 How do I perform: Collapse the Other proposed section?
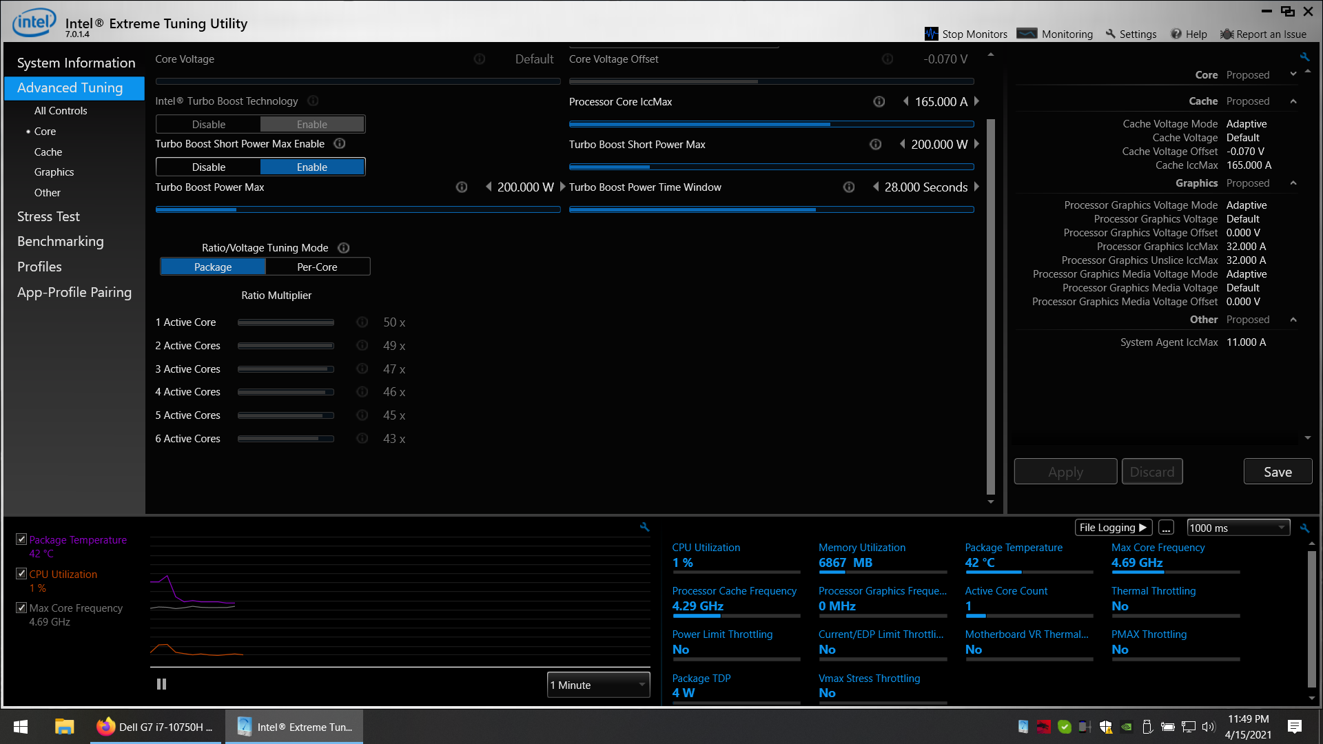tap(1293, 320)
